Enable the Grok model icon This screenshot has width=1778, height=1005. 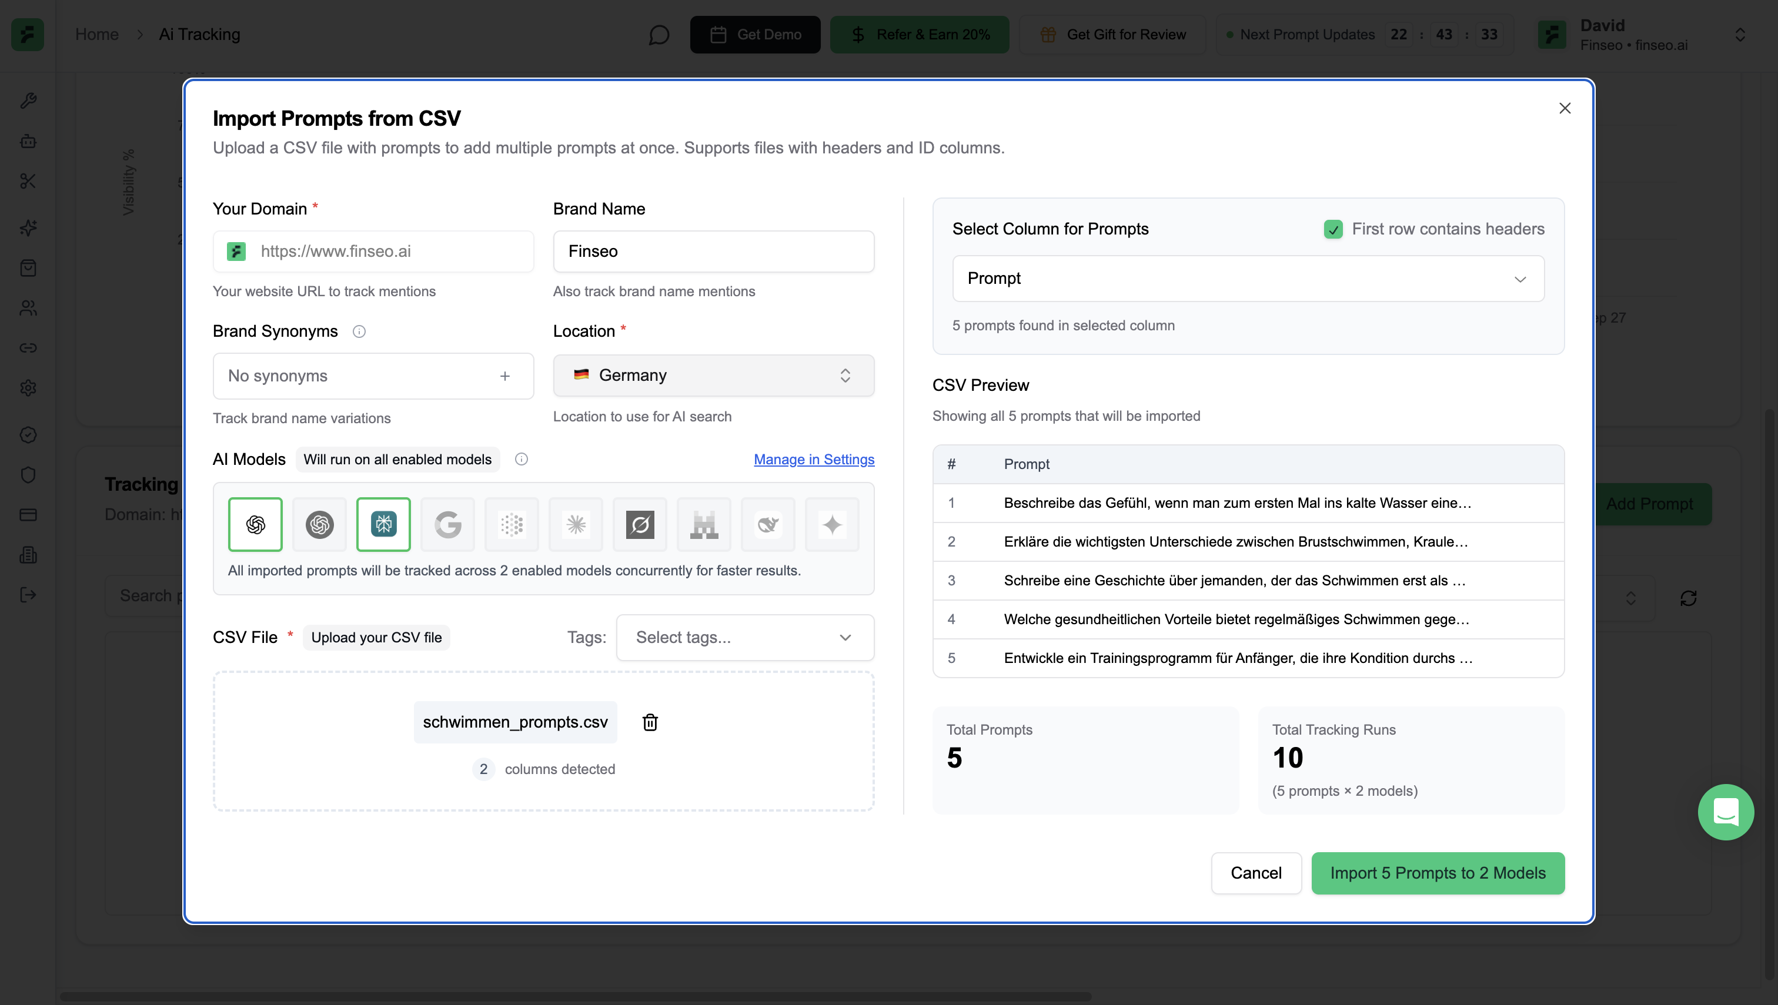639,525
